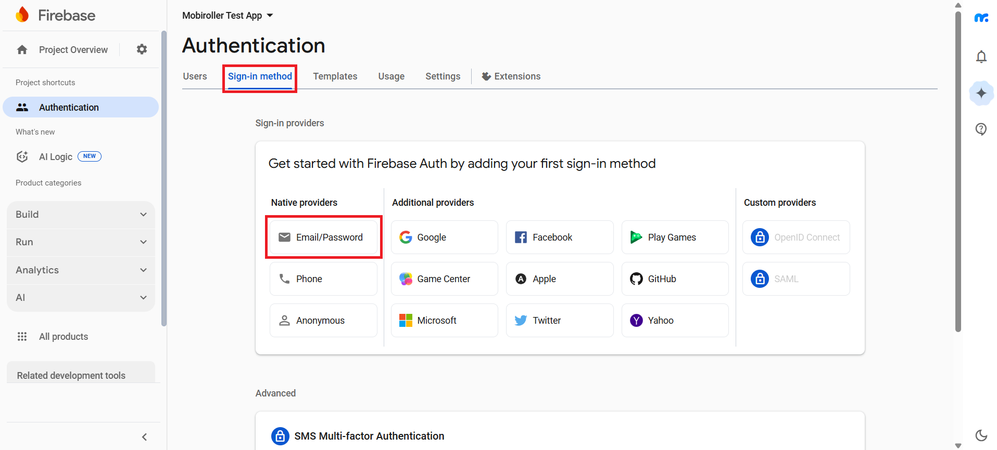
Task: Click the SAML lock icon
Action: [x=760, y=279]
